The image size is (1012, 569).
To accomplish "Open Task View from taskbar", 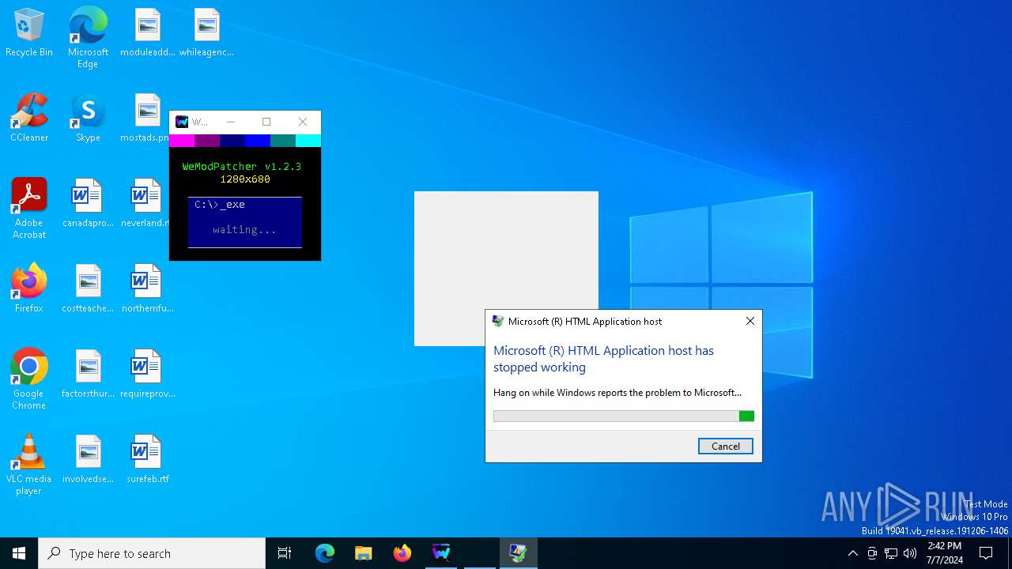I will (285, 553).
